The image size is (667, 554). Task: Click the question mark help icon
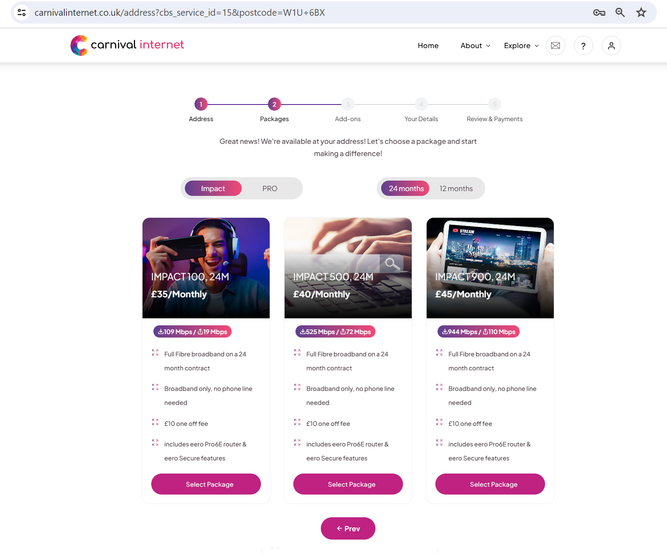[x=583, y=45]
